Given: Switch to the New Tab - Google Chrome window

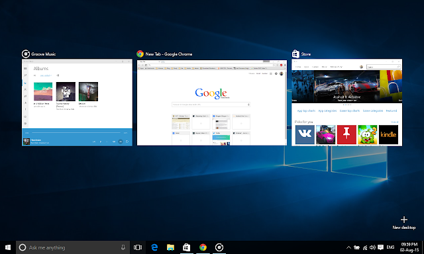Looking at the screenshot, I should pos(212,103).
